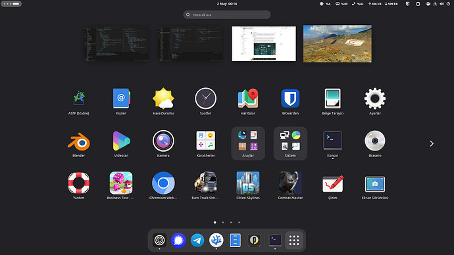Open CPU usage indicator in top bar
This screenshot has height=255, width=454.
pos(325,4)
